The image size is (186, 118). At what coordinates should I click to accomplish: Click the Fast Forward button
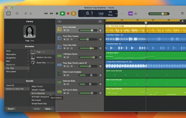tap(52, 13)
